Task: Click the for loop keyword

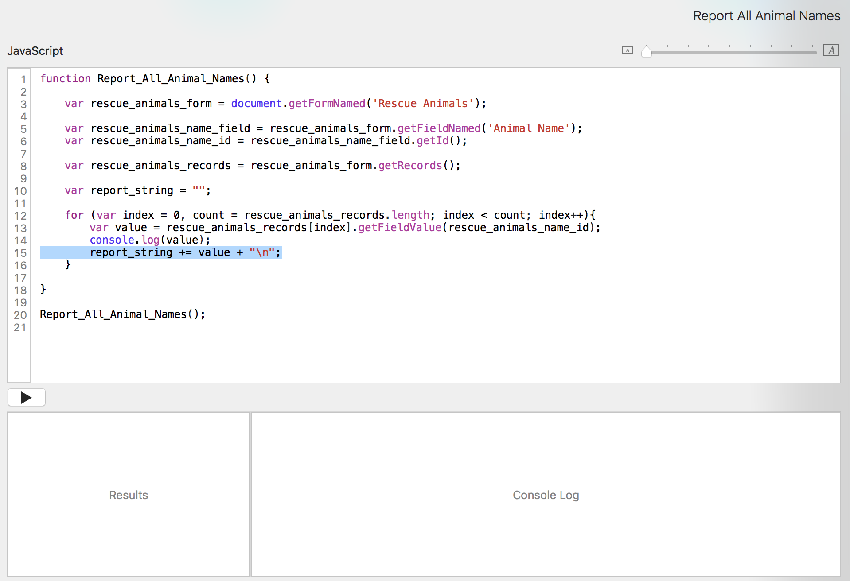Action: 74,215
